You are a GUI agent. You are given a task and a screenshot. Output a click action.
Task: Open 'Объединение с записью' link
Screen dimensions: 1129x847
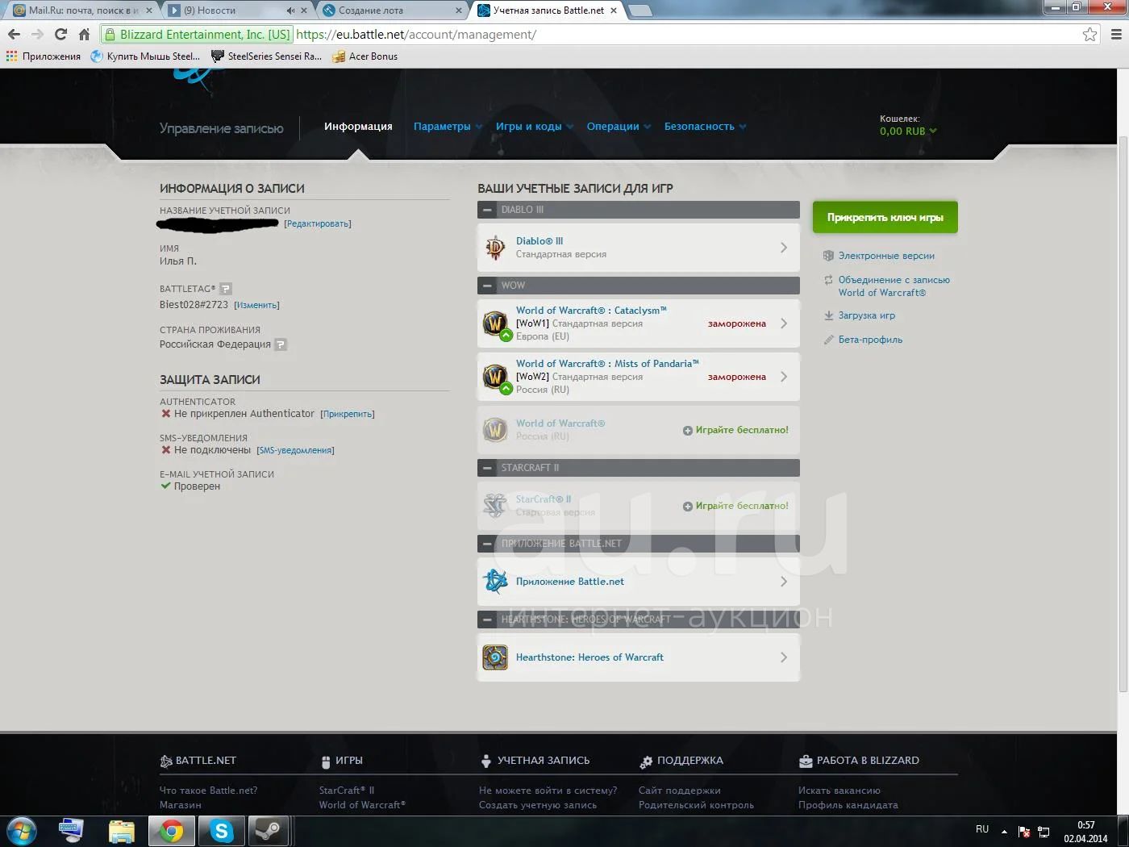pos(894,286)
